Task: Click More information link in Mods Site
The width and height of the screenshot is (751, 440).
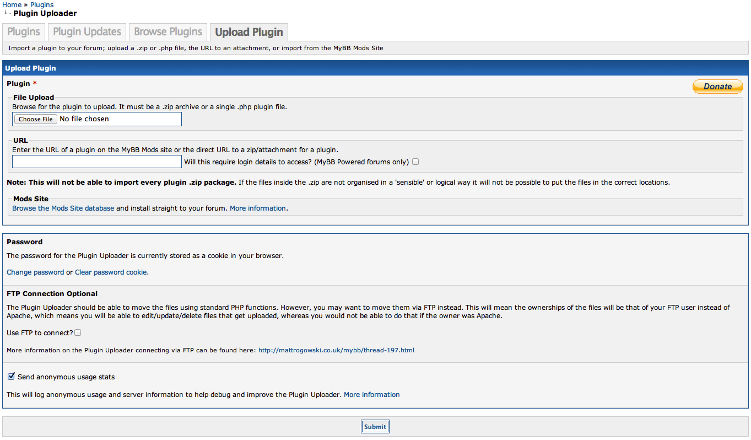Action: click(258, 208)
